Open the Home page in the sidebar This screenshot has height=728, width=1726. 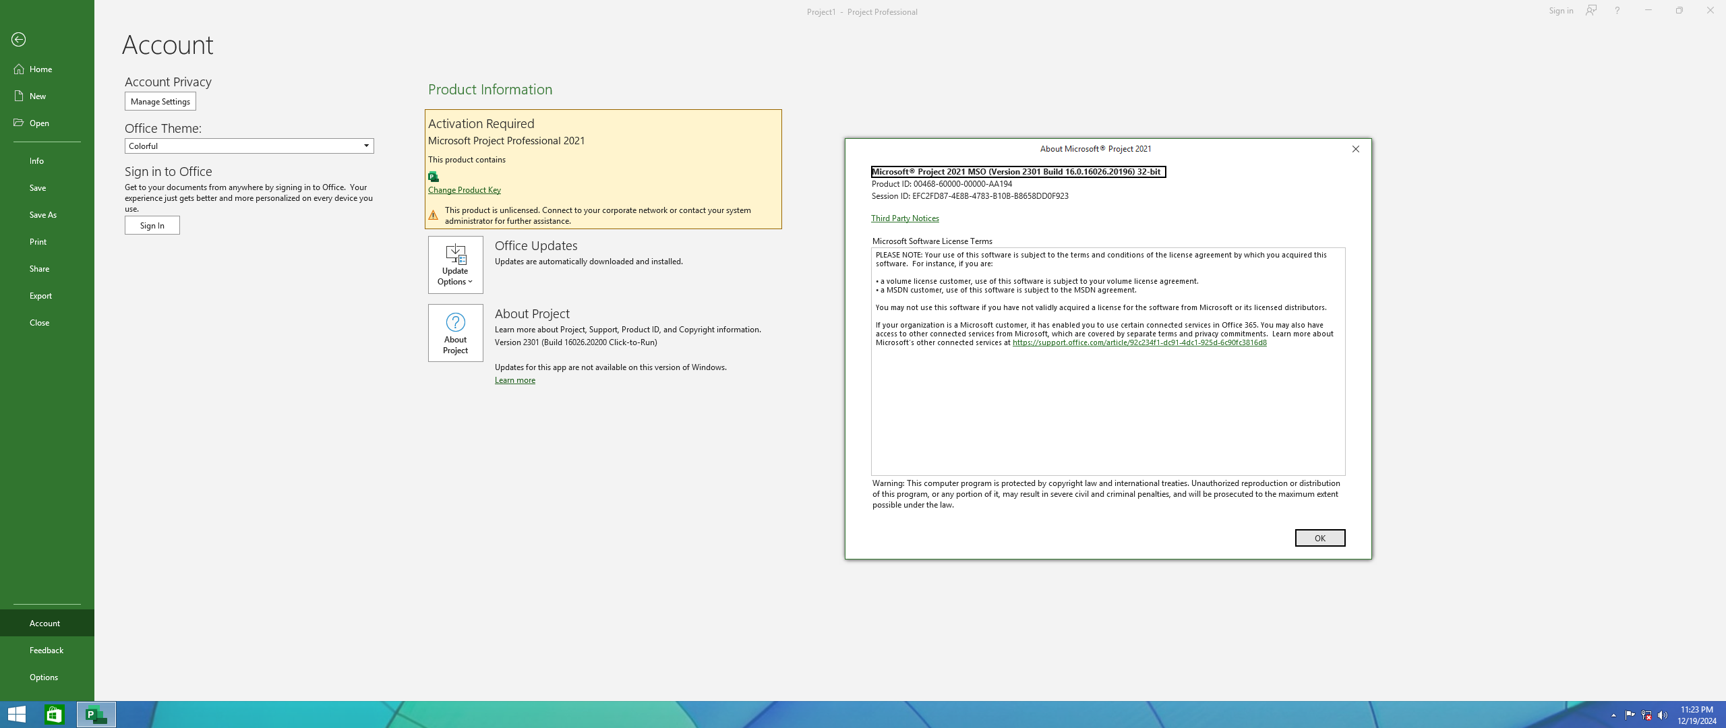click(x=47, y=69)
